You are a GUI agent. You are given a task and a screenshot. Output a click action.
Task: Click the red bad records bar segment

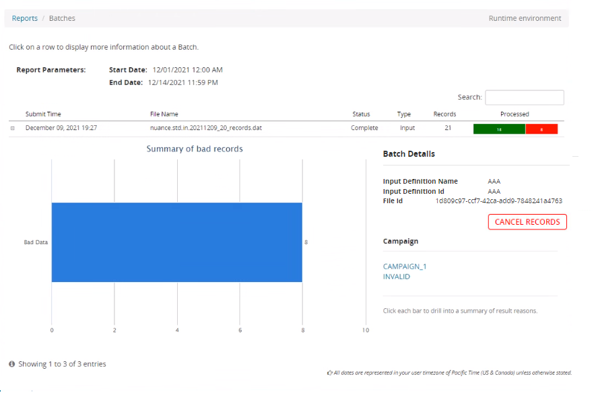tap(541, 129)
